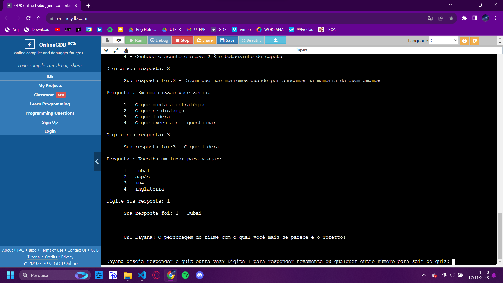The image size is (503, 283).
Task: Bookmark page with the star icon
Action: point(451,18)
